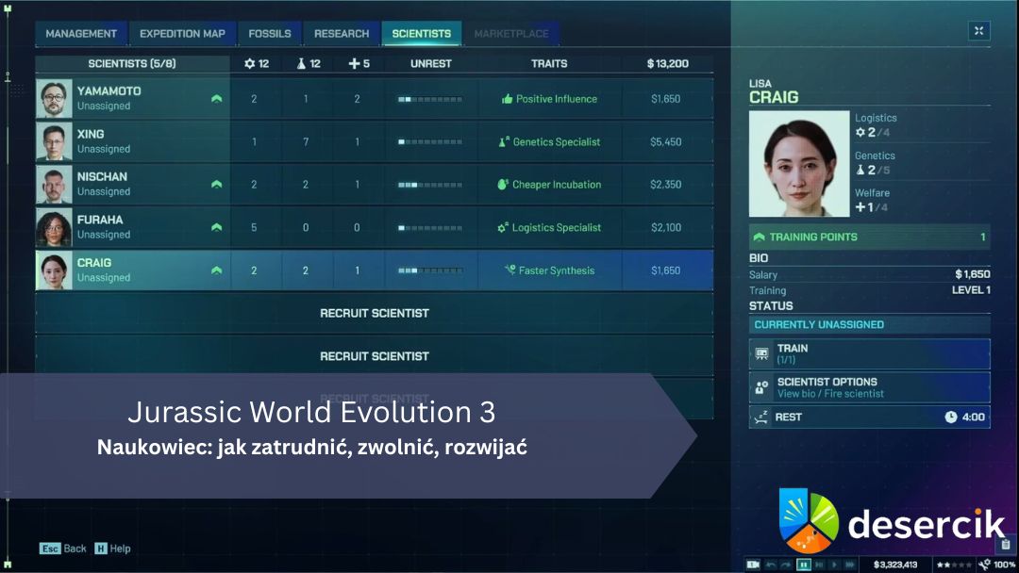
Task: Sort scientists by Genetics flask column
Action: tap(308, 64)
